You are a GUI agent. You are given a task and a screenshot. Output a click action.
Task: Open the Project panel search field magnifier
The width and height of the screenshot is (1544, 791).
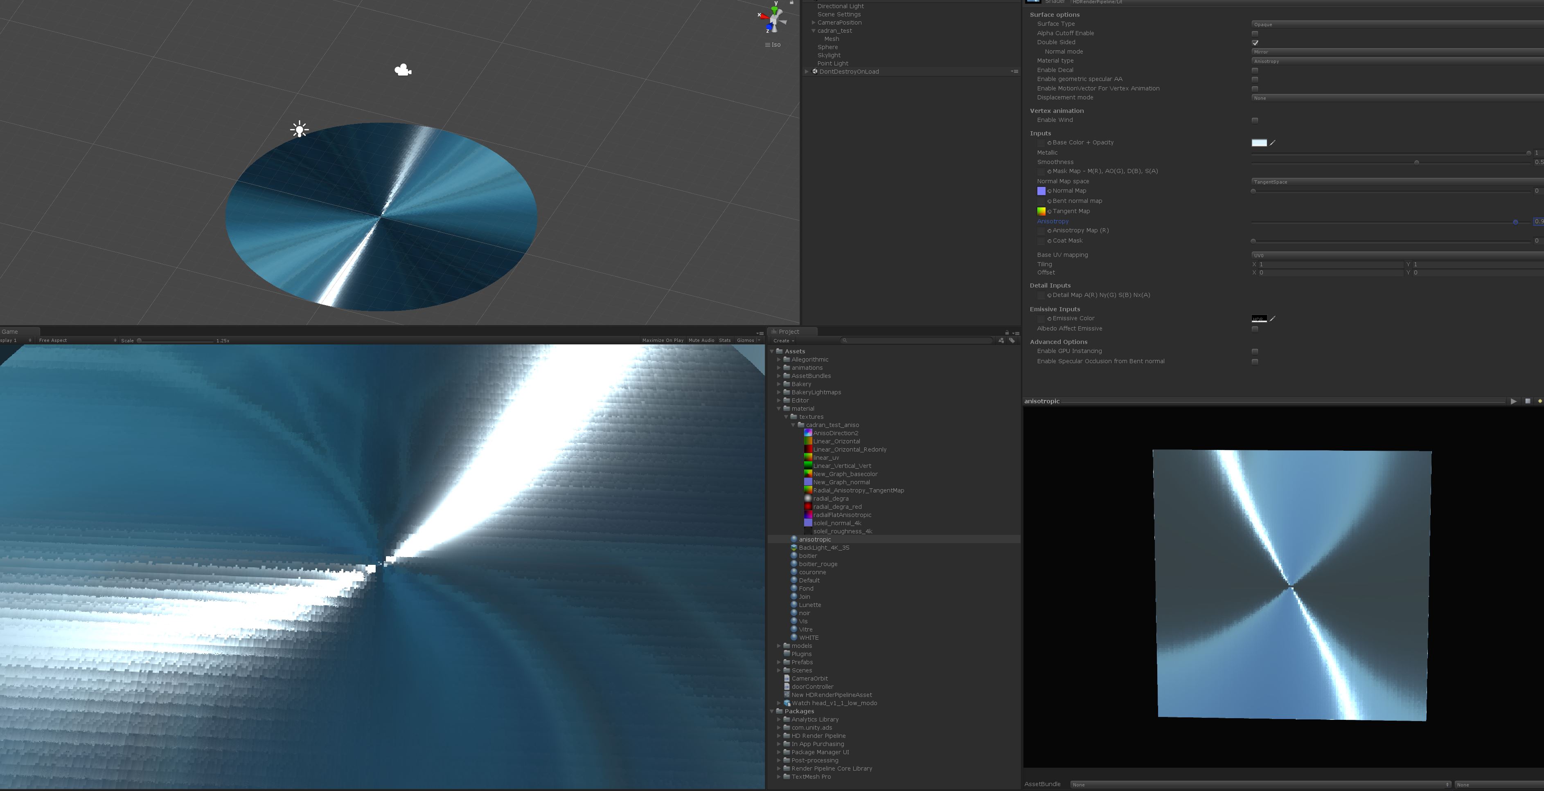pyautogui.click(x=845, y=340)
